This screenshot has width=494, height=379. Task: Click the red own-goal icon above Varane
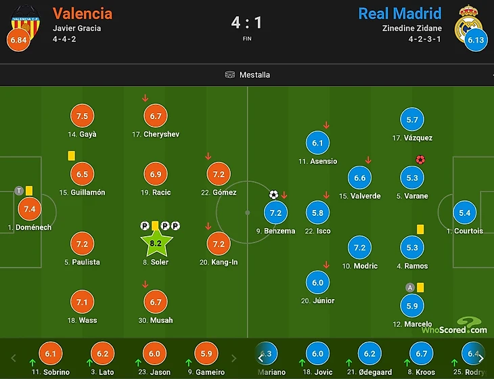click(420, 160)
